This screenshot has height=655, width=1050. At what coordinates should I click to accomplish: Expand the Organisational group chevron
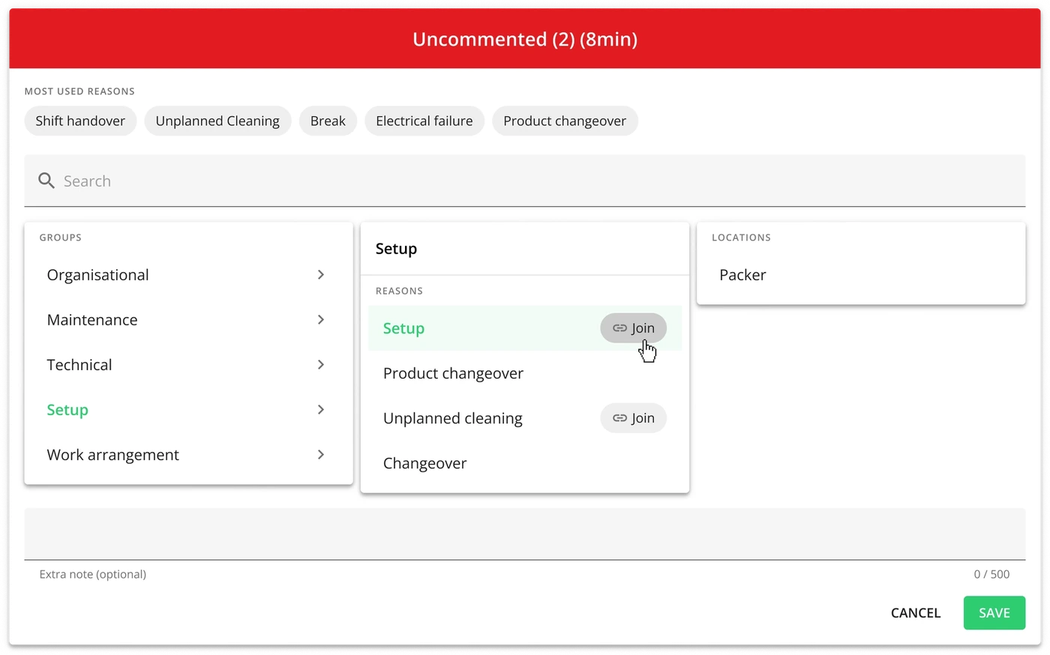321,275
